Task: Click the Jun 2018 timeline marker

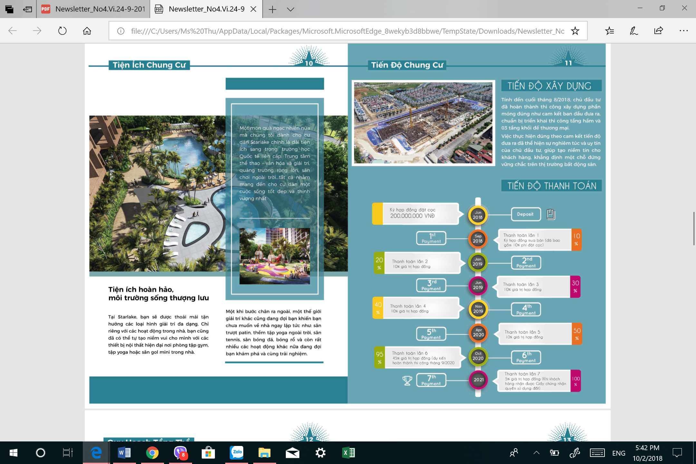Action: pyautogui.click(x=478, y=215)
